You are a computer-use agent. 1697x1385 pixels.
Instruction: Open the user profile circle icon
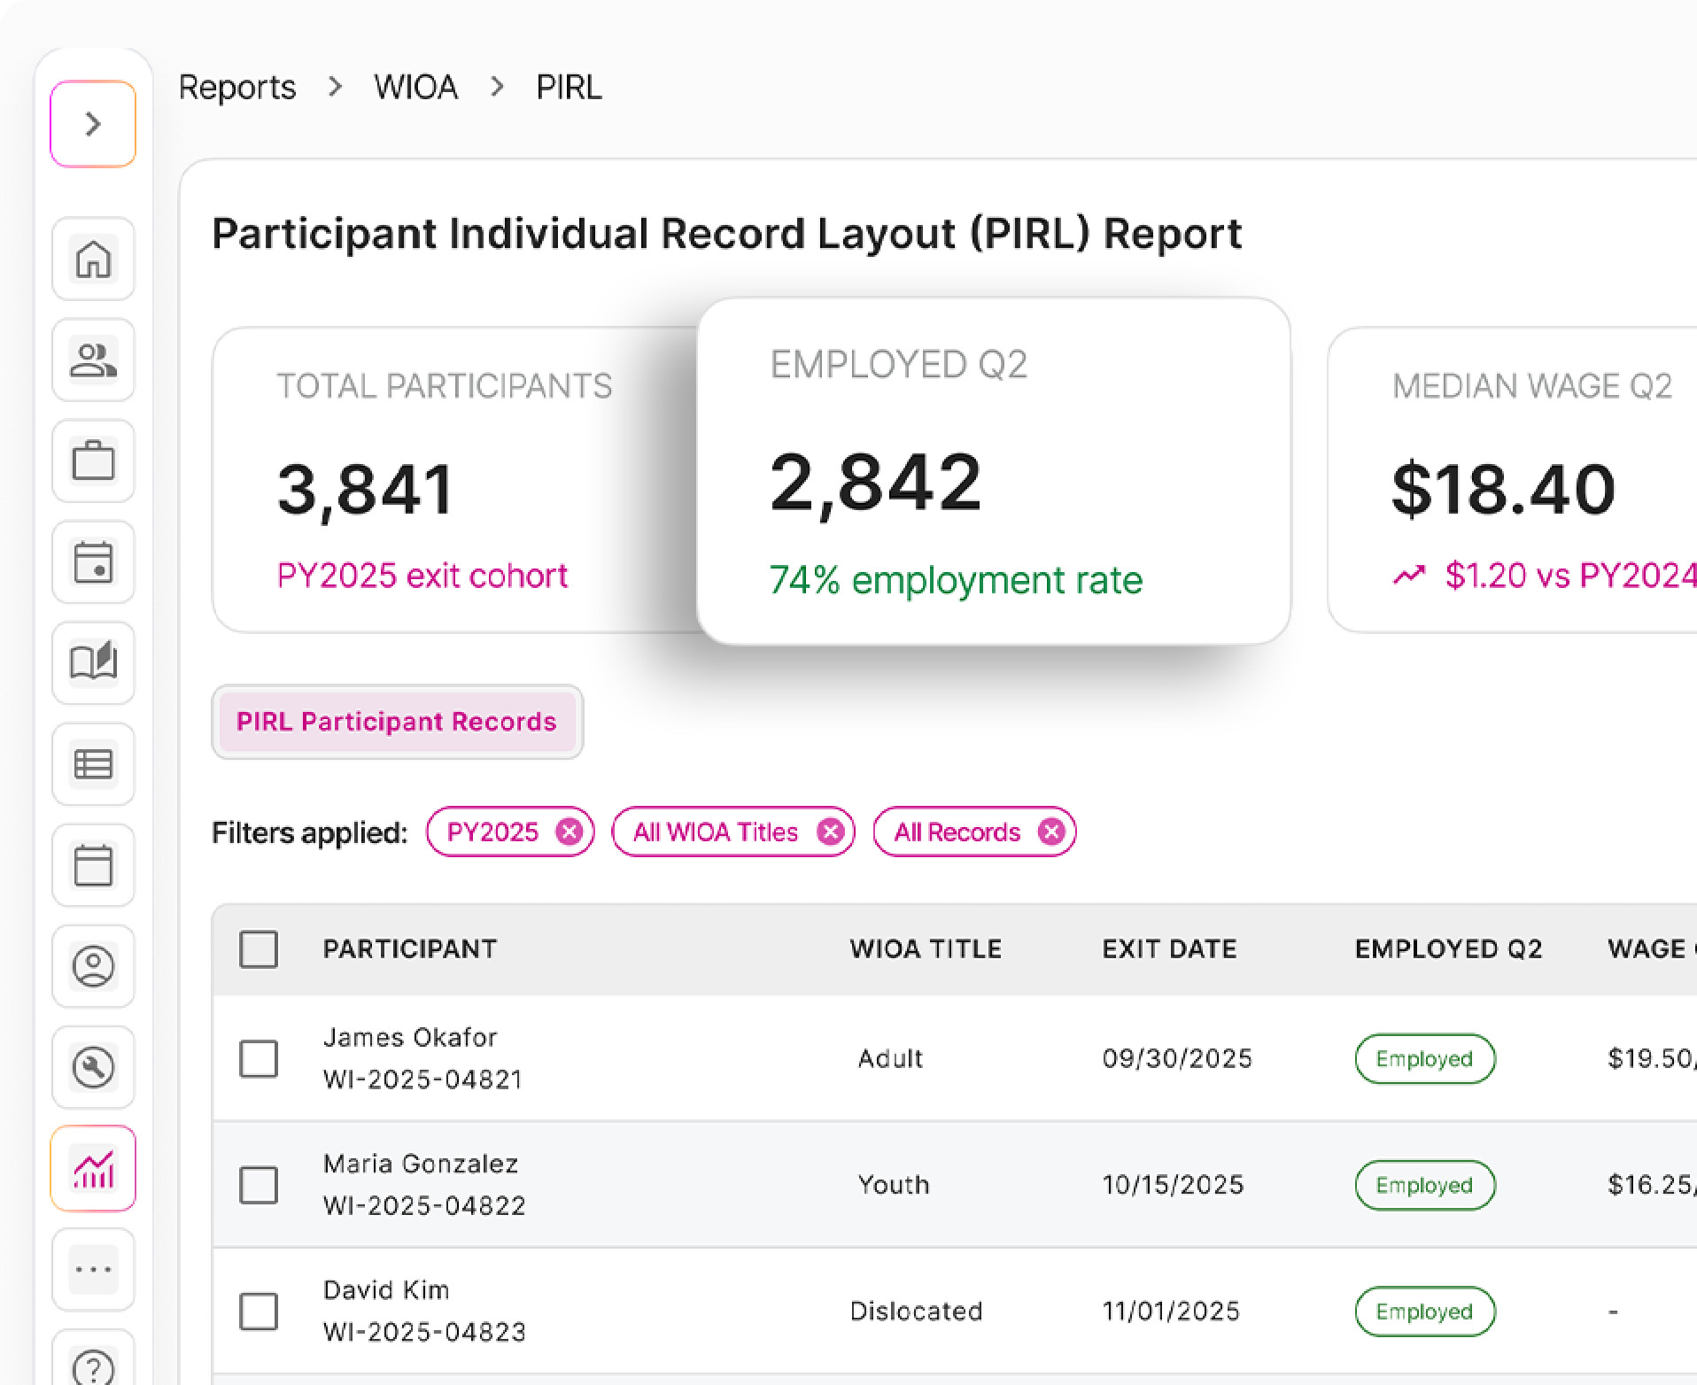pos(93,966)
